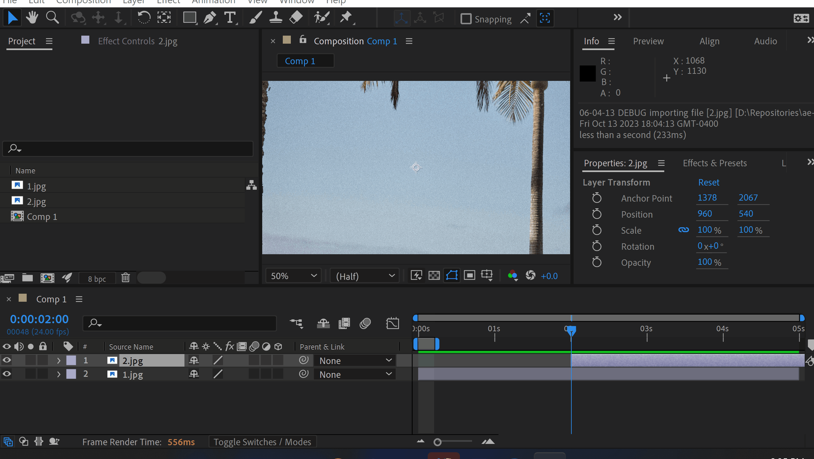Select the Clone Stamp tool
814x459 pixels.
[276, 18]
